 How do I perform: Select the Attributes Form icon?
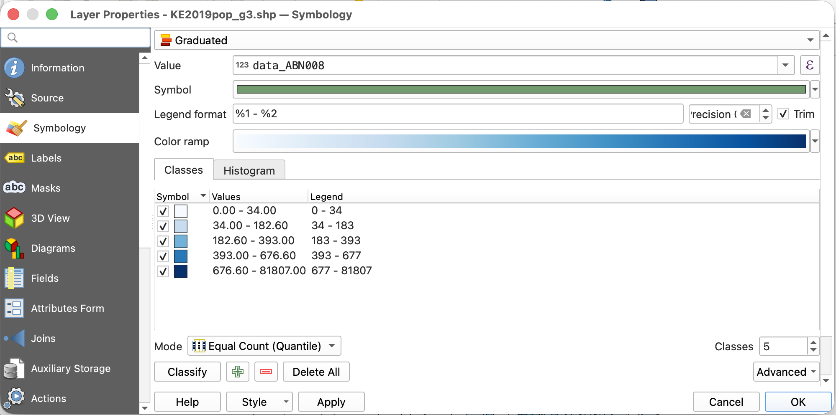(x=14, y=308)
